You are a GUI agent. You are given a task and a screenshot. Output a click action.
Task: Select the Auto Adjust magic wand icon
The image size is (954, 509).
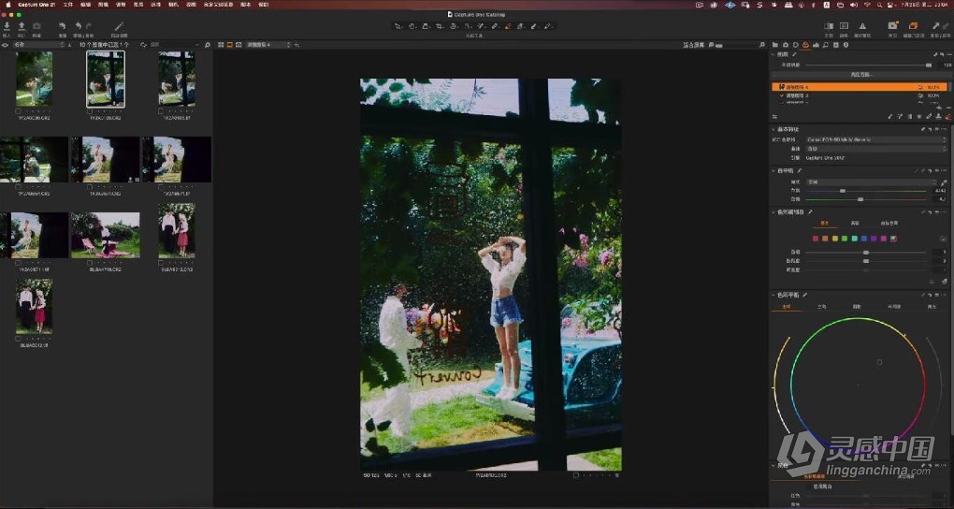tap(119, 26)
